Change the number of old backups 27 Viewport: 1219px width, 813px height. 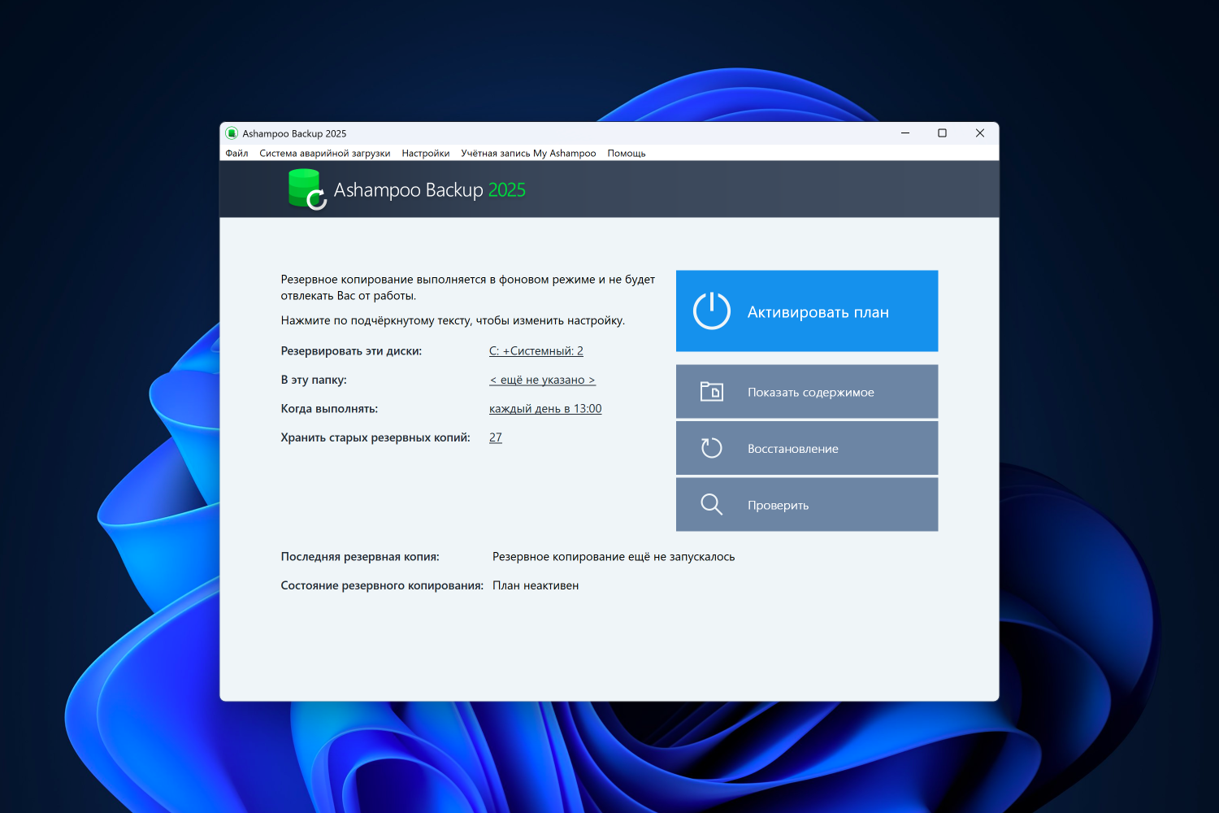point(496,437)
